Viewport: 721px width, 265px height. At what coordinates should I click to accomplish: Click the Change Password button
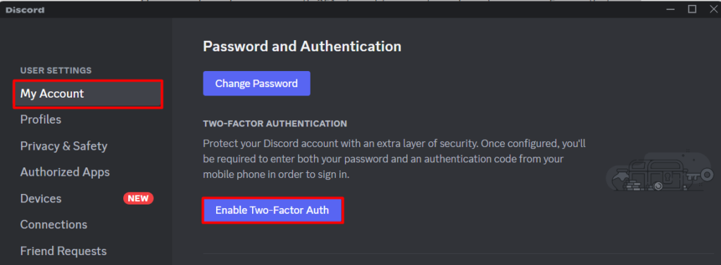[x=256, y=84]
